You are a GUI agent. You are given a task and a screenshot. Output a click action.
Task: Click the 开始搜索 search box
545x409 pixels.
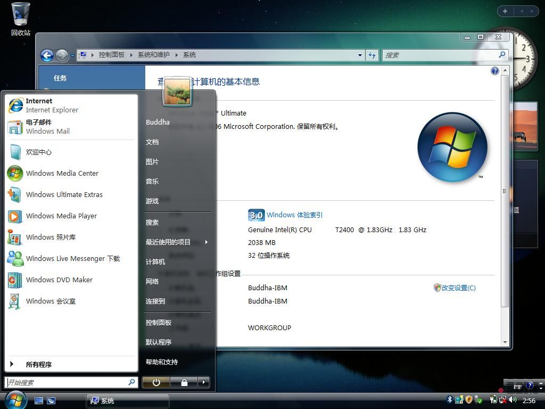click(67, 382)
